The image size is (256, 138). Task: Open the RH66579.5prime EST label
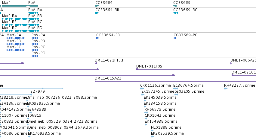[160, 109]
